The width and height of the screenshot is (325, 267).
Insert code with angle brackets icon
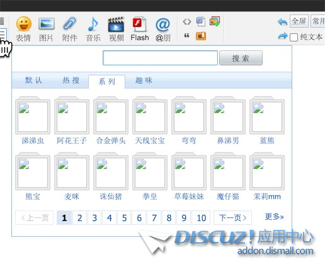click(x=187, y=21)
